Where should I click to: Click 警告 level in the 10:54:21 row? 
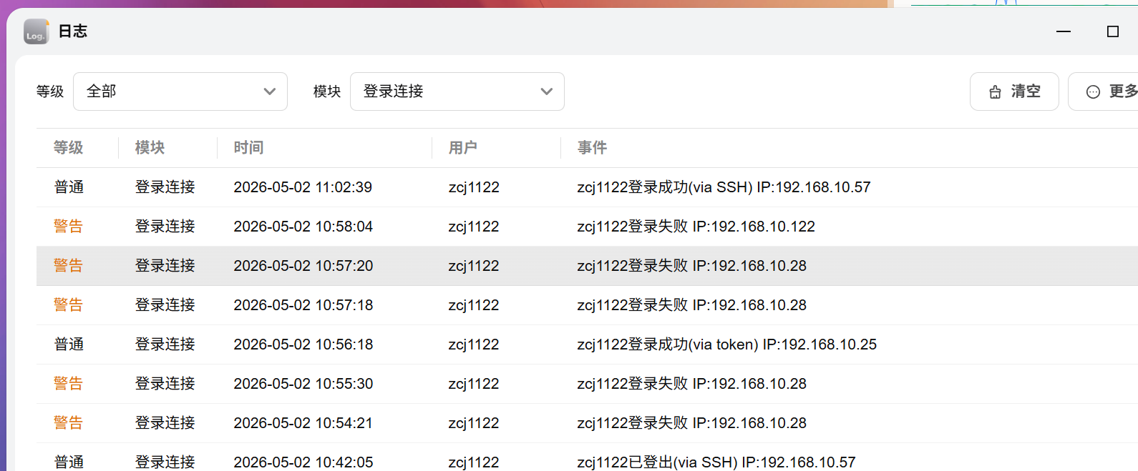pos(69,423)
